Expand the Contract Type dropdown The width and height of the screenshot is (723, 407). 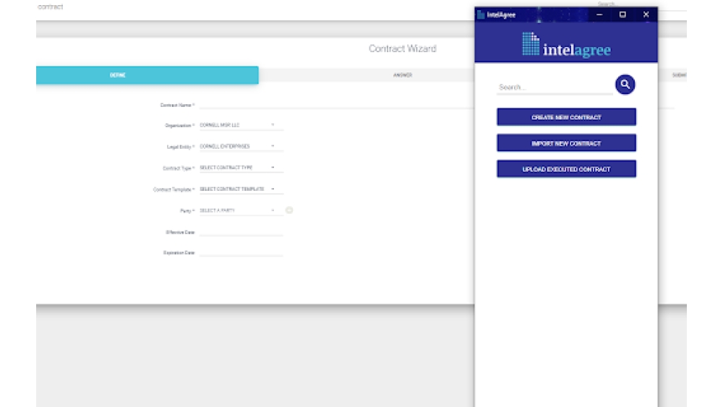(x=241, y=167)
